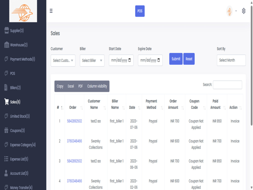This screenshot has width=253, height=190.
Task: Click the Coupons gift icon
Action: [6, 130]
